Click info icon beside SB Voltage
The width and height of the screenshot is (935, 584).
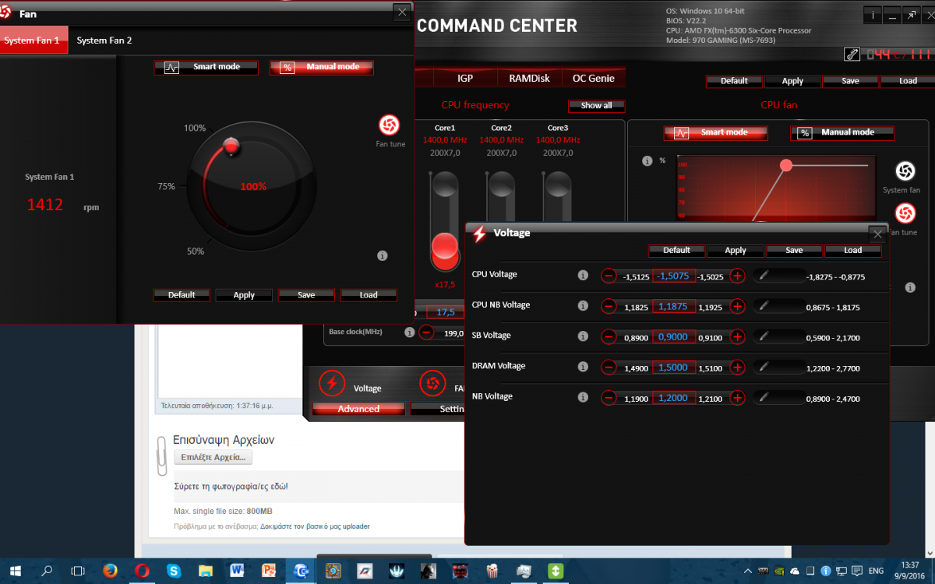click(x=582, y=336)
